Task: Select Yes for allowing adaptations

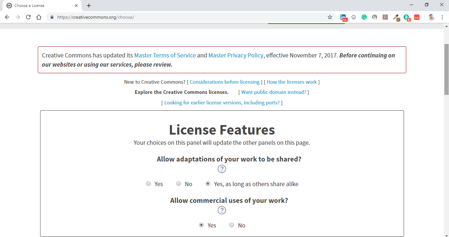Action: 148,184
